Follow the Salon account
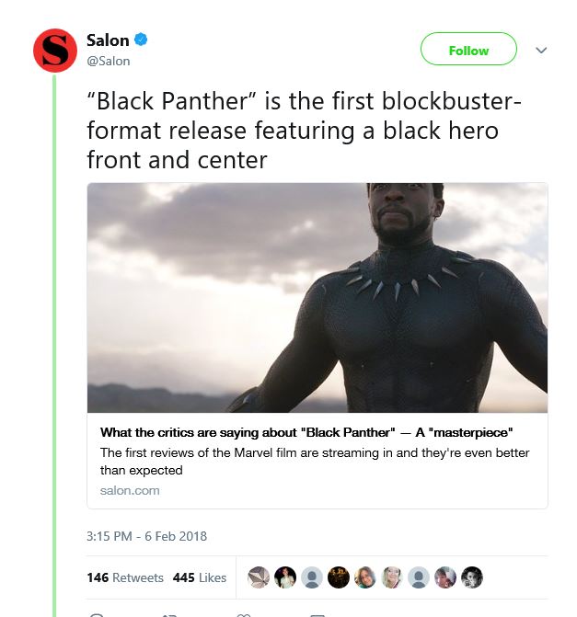Viewport: 577px width, 617px height. click(x=468, y=49)
